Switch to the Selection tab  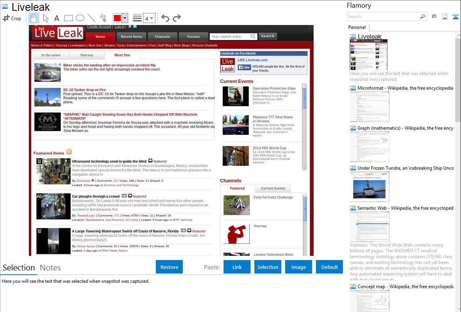(18, 268)
